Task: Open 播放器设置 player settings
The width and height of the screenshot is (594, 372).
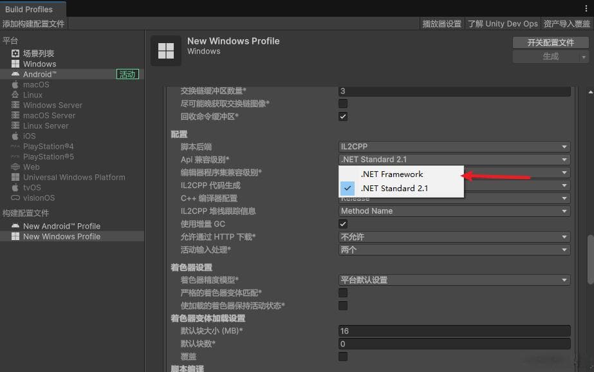Action: pos(442,24)
